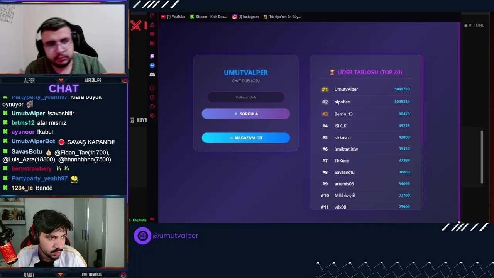
Task: Select ThKiara in the leaderboard
Action: [365, 161]
